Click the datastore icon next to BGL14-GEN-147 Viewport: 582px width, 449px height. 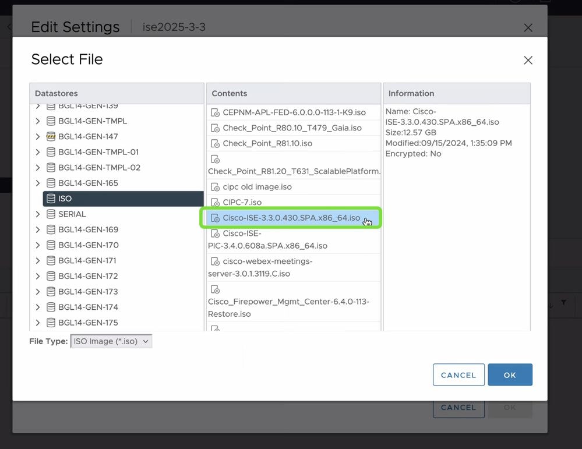point(51,136)
